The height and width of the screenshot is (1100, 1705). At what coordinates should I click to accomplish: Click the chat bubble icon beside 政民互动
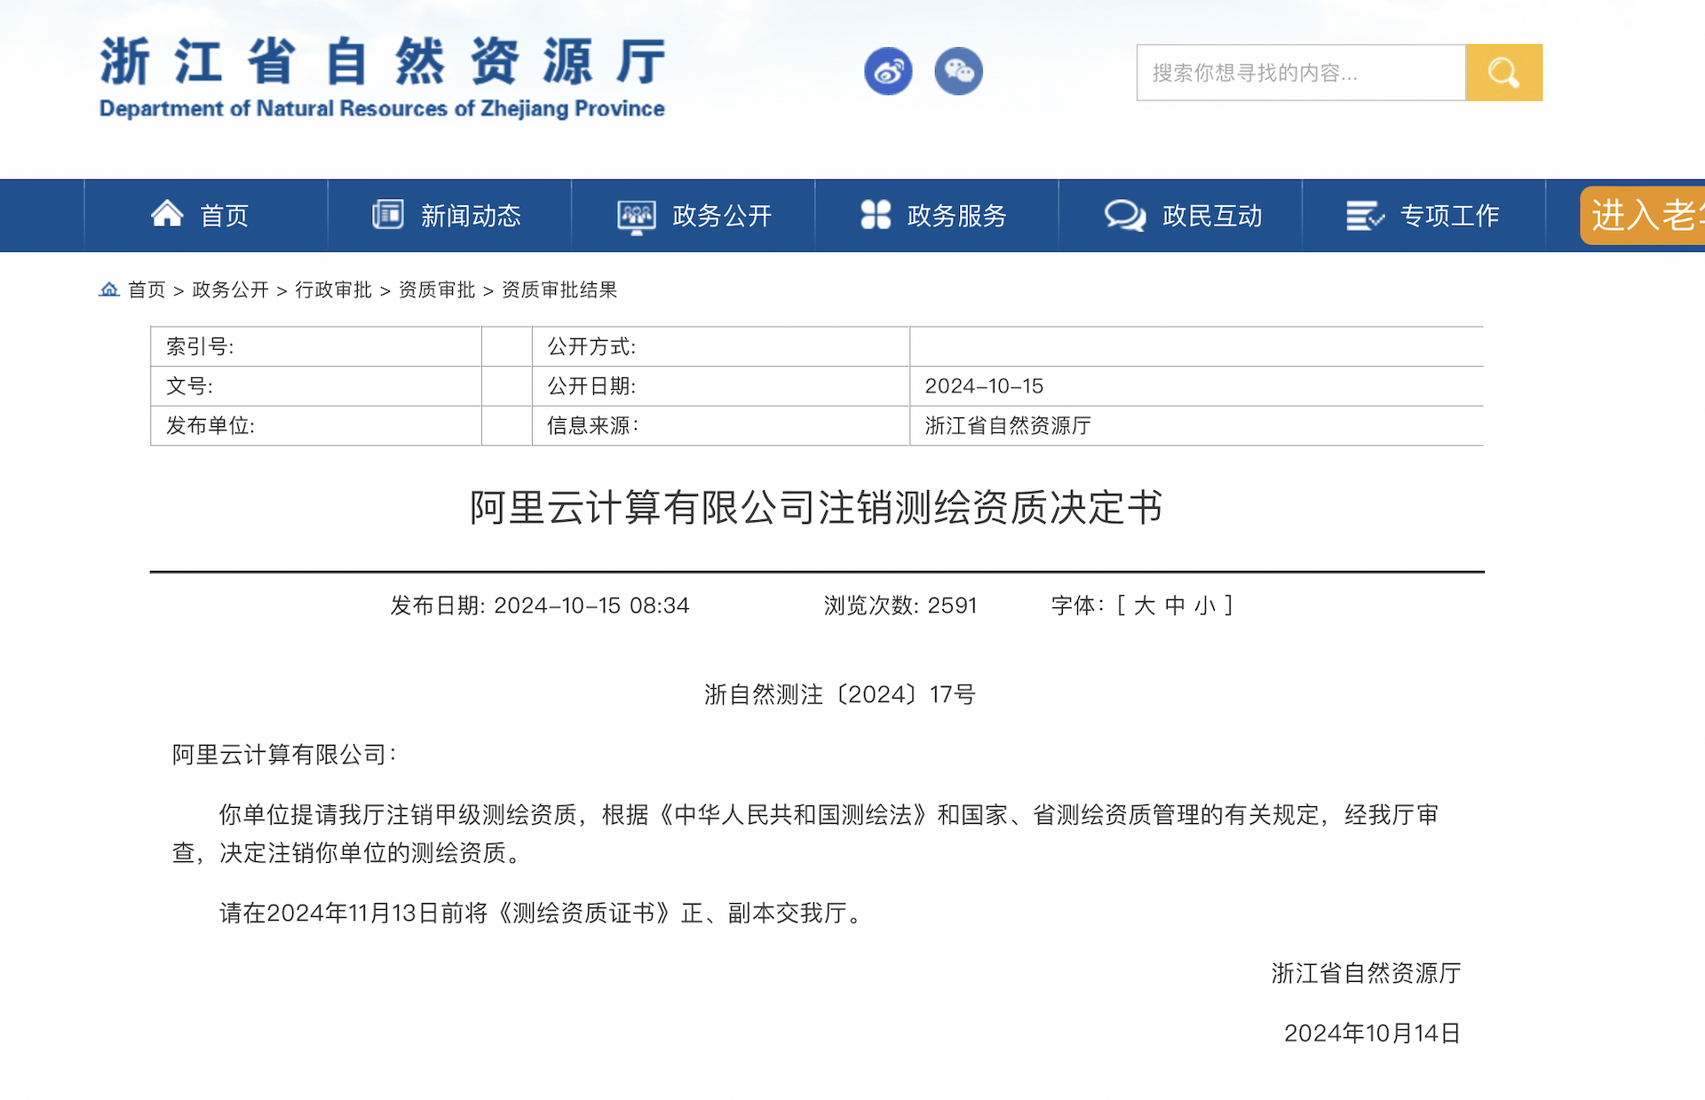(x=1124, y=215)
